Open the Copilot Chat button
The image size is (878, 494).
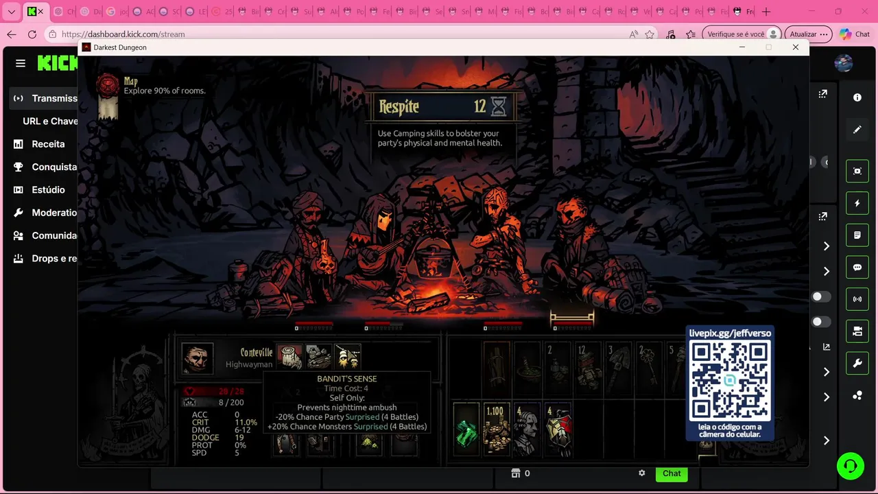pos(855,34)
